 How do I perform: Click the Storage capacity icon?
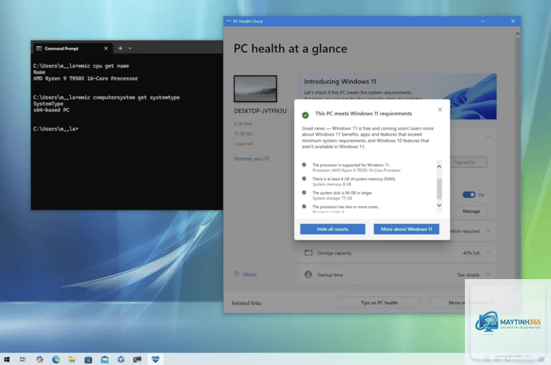[x=308, y=253]
